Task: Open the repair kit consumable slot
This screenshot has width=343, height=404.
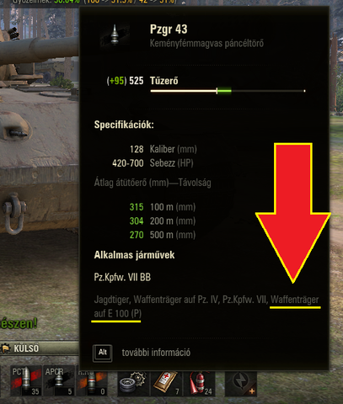Action: [133, 383]
